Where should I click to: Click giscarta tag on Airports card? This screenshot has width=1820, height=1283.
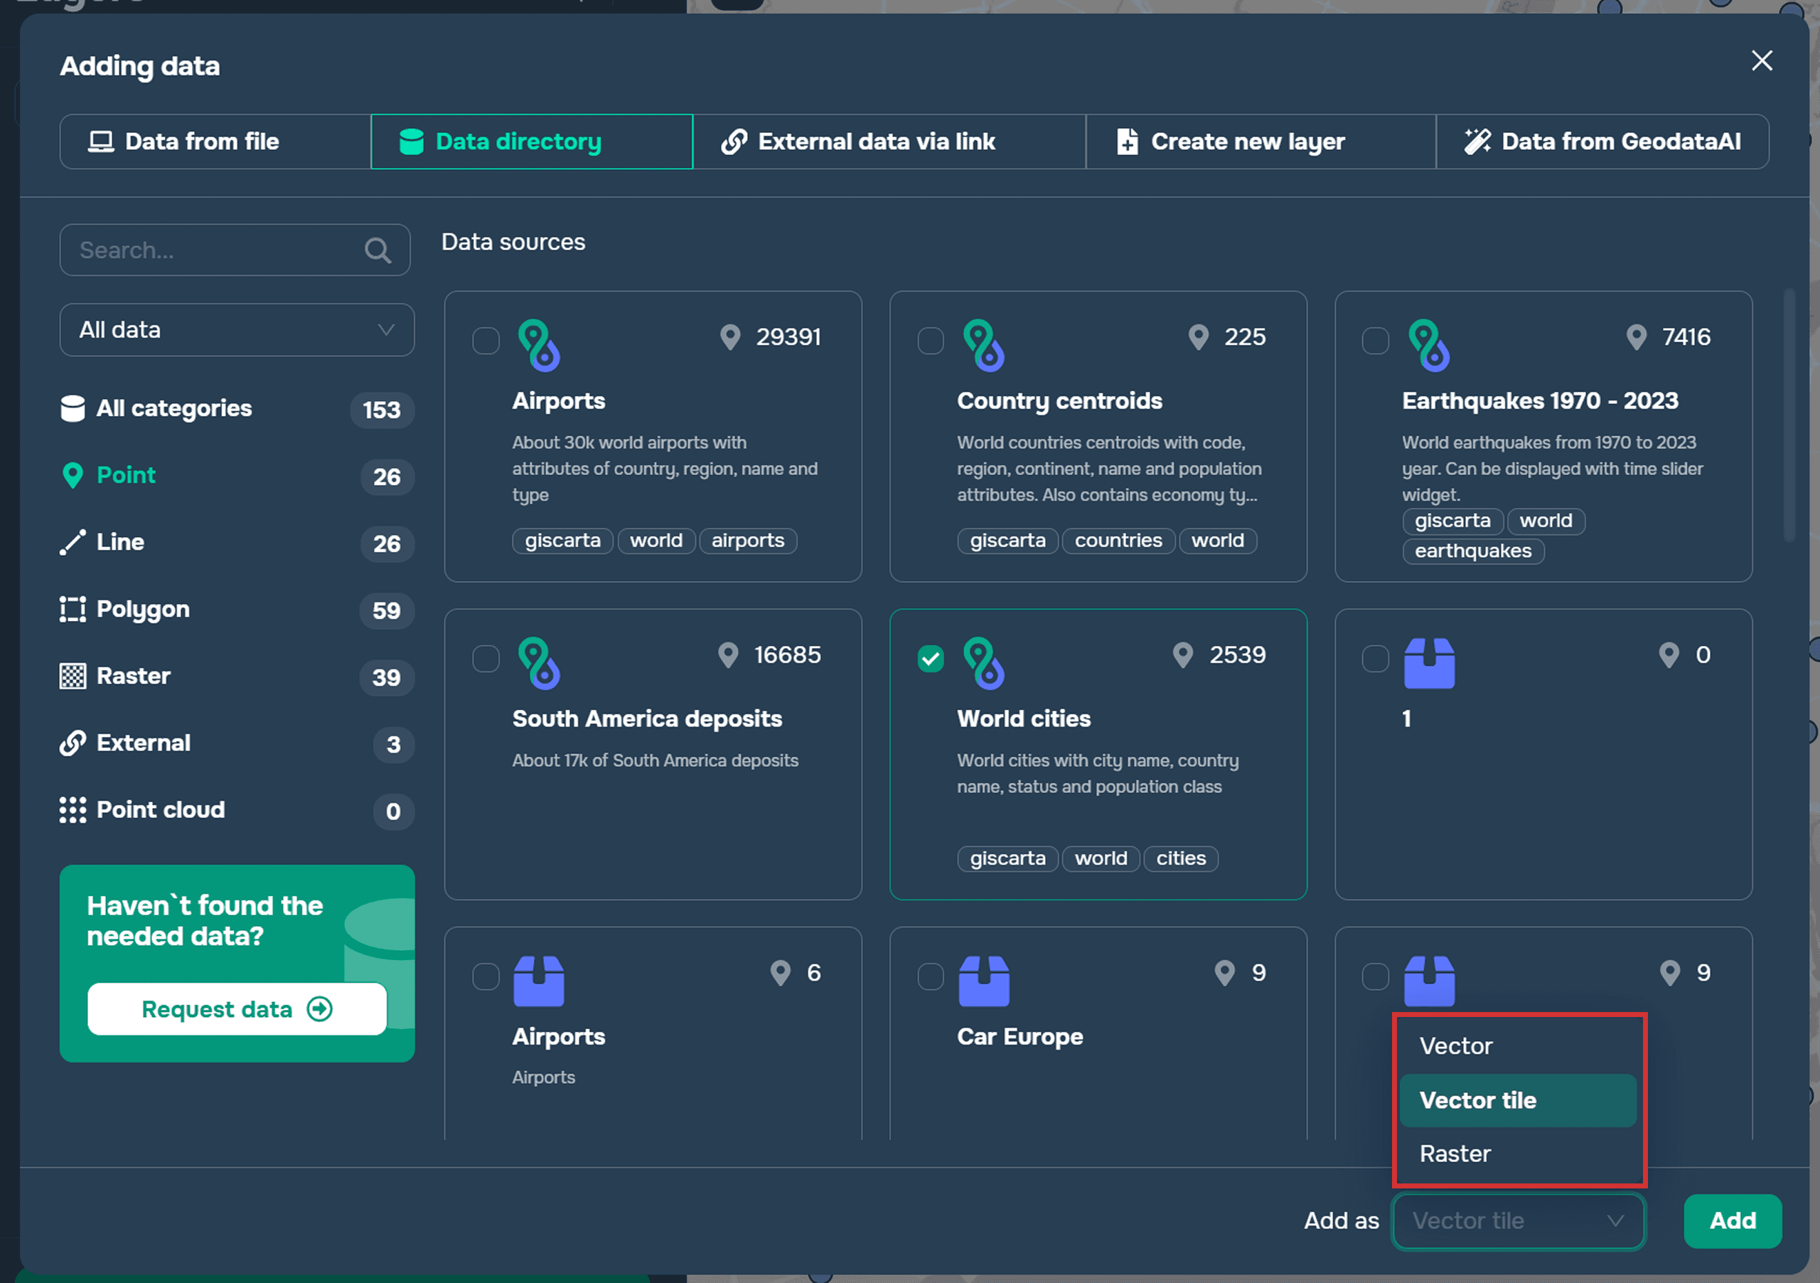click(562, 541)
